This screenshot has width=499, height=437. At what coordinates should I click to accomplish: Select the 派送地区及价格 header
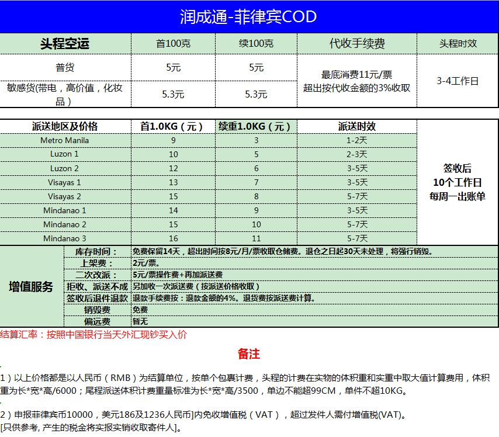pyautogui.click(x=65, y=126)
